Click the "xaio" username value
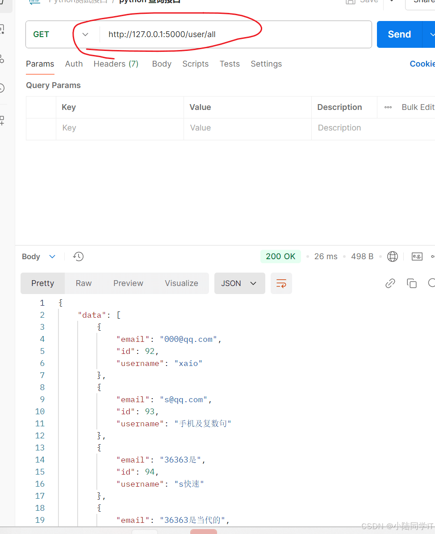This screenshot has height=534, width=435. (188, 364)
